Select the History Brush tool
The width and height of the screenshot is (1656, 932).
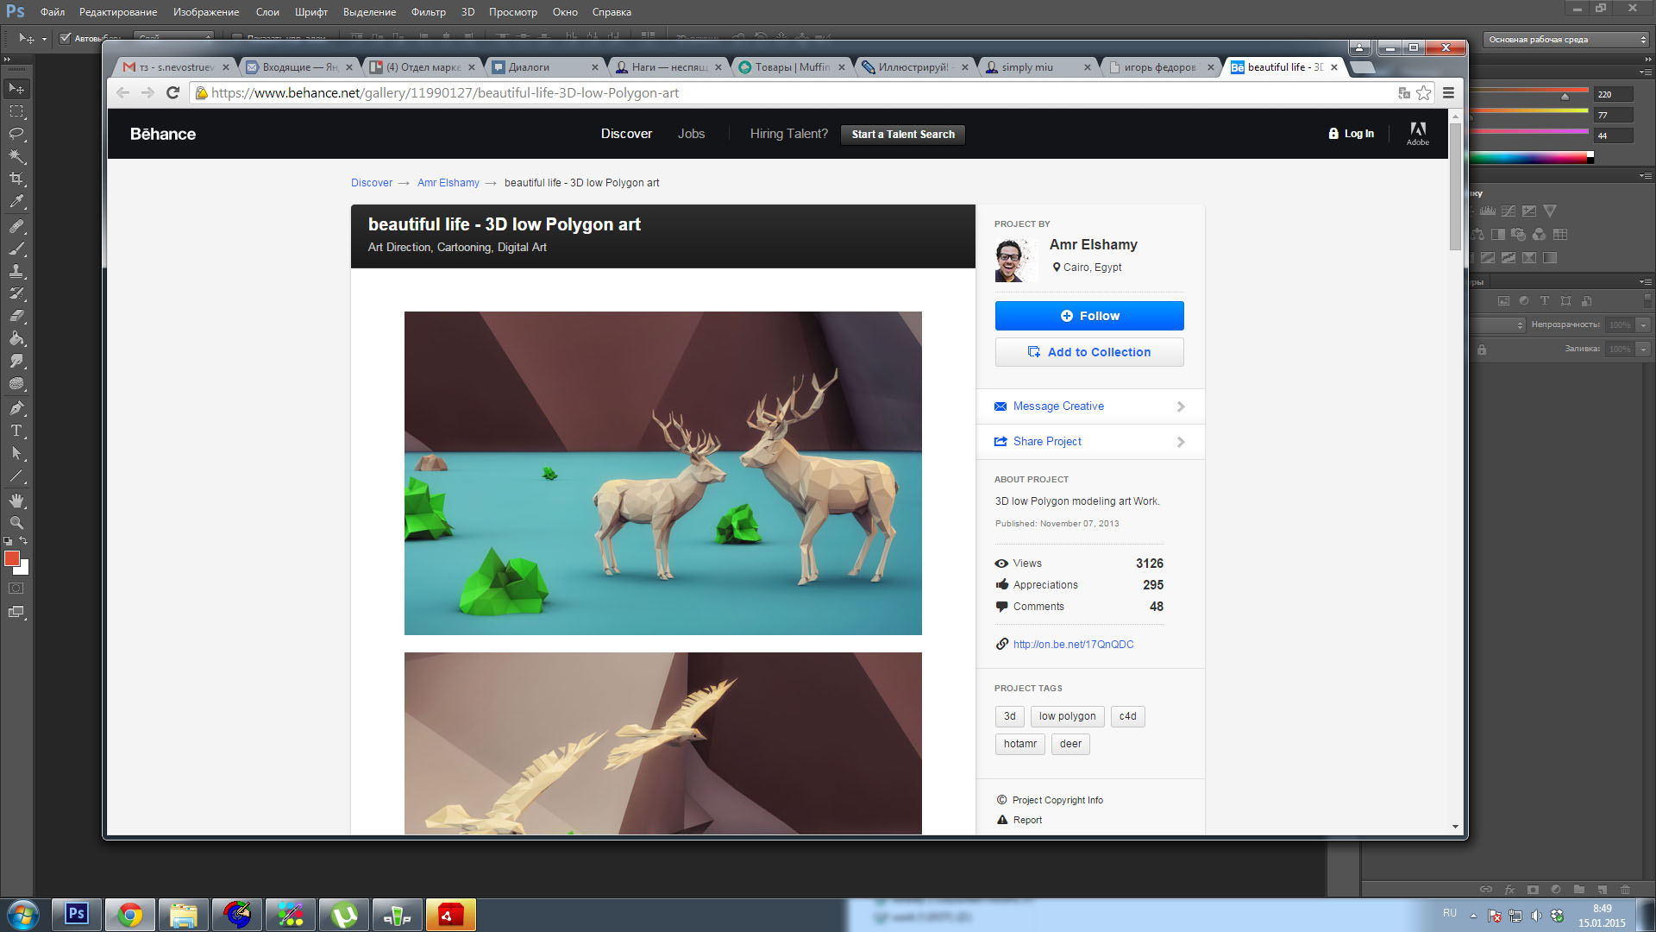(x=16, y=293)
